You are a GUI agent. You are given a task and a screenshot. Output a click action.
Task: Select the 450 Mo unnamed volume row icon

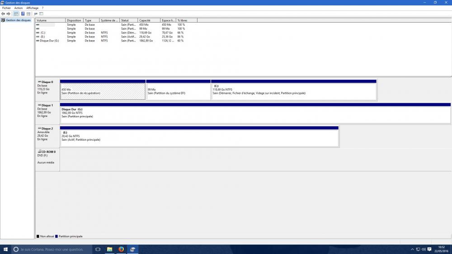[38, 25]
